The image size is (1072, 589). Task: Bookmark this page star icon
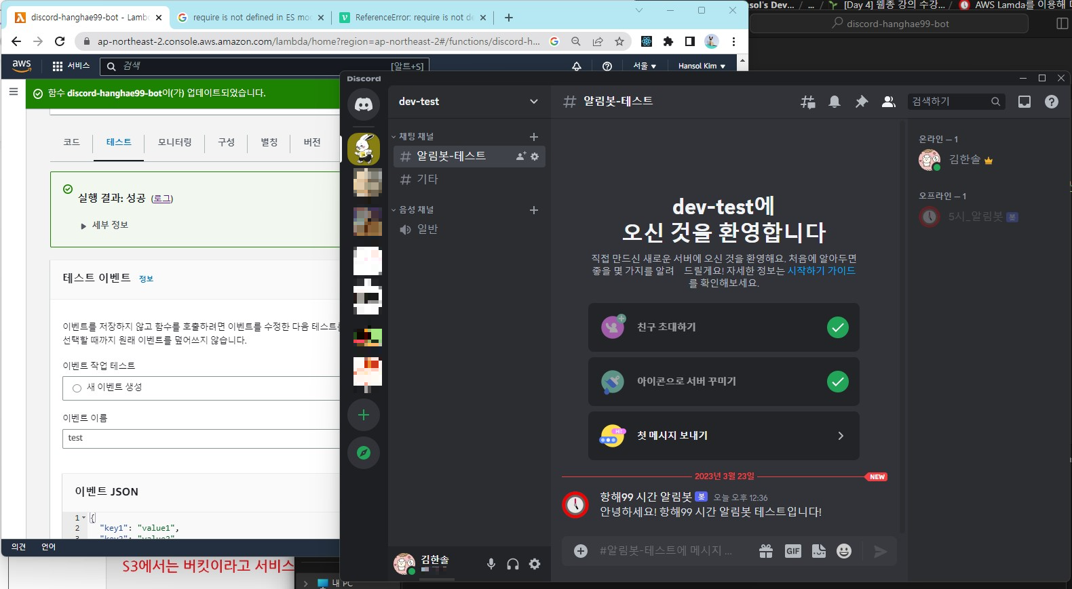pos(619,41)
